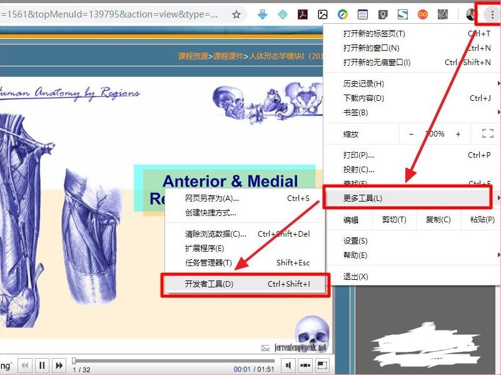501x375 pixels.
Task: Toggle the player's fullscreen frame button
Action: (x=322, y=365)
